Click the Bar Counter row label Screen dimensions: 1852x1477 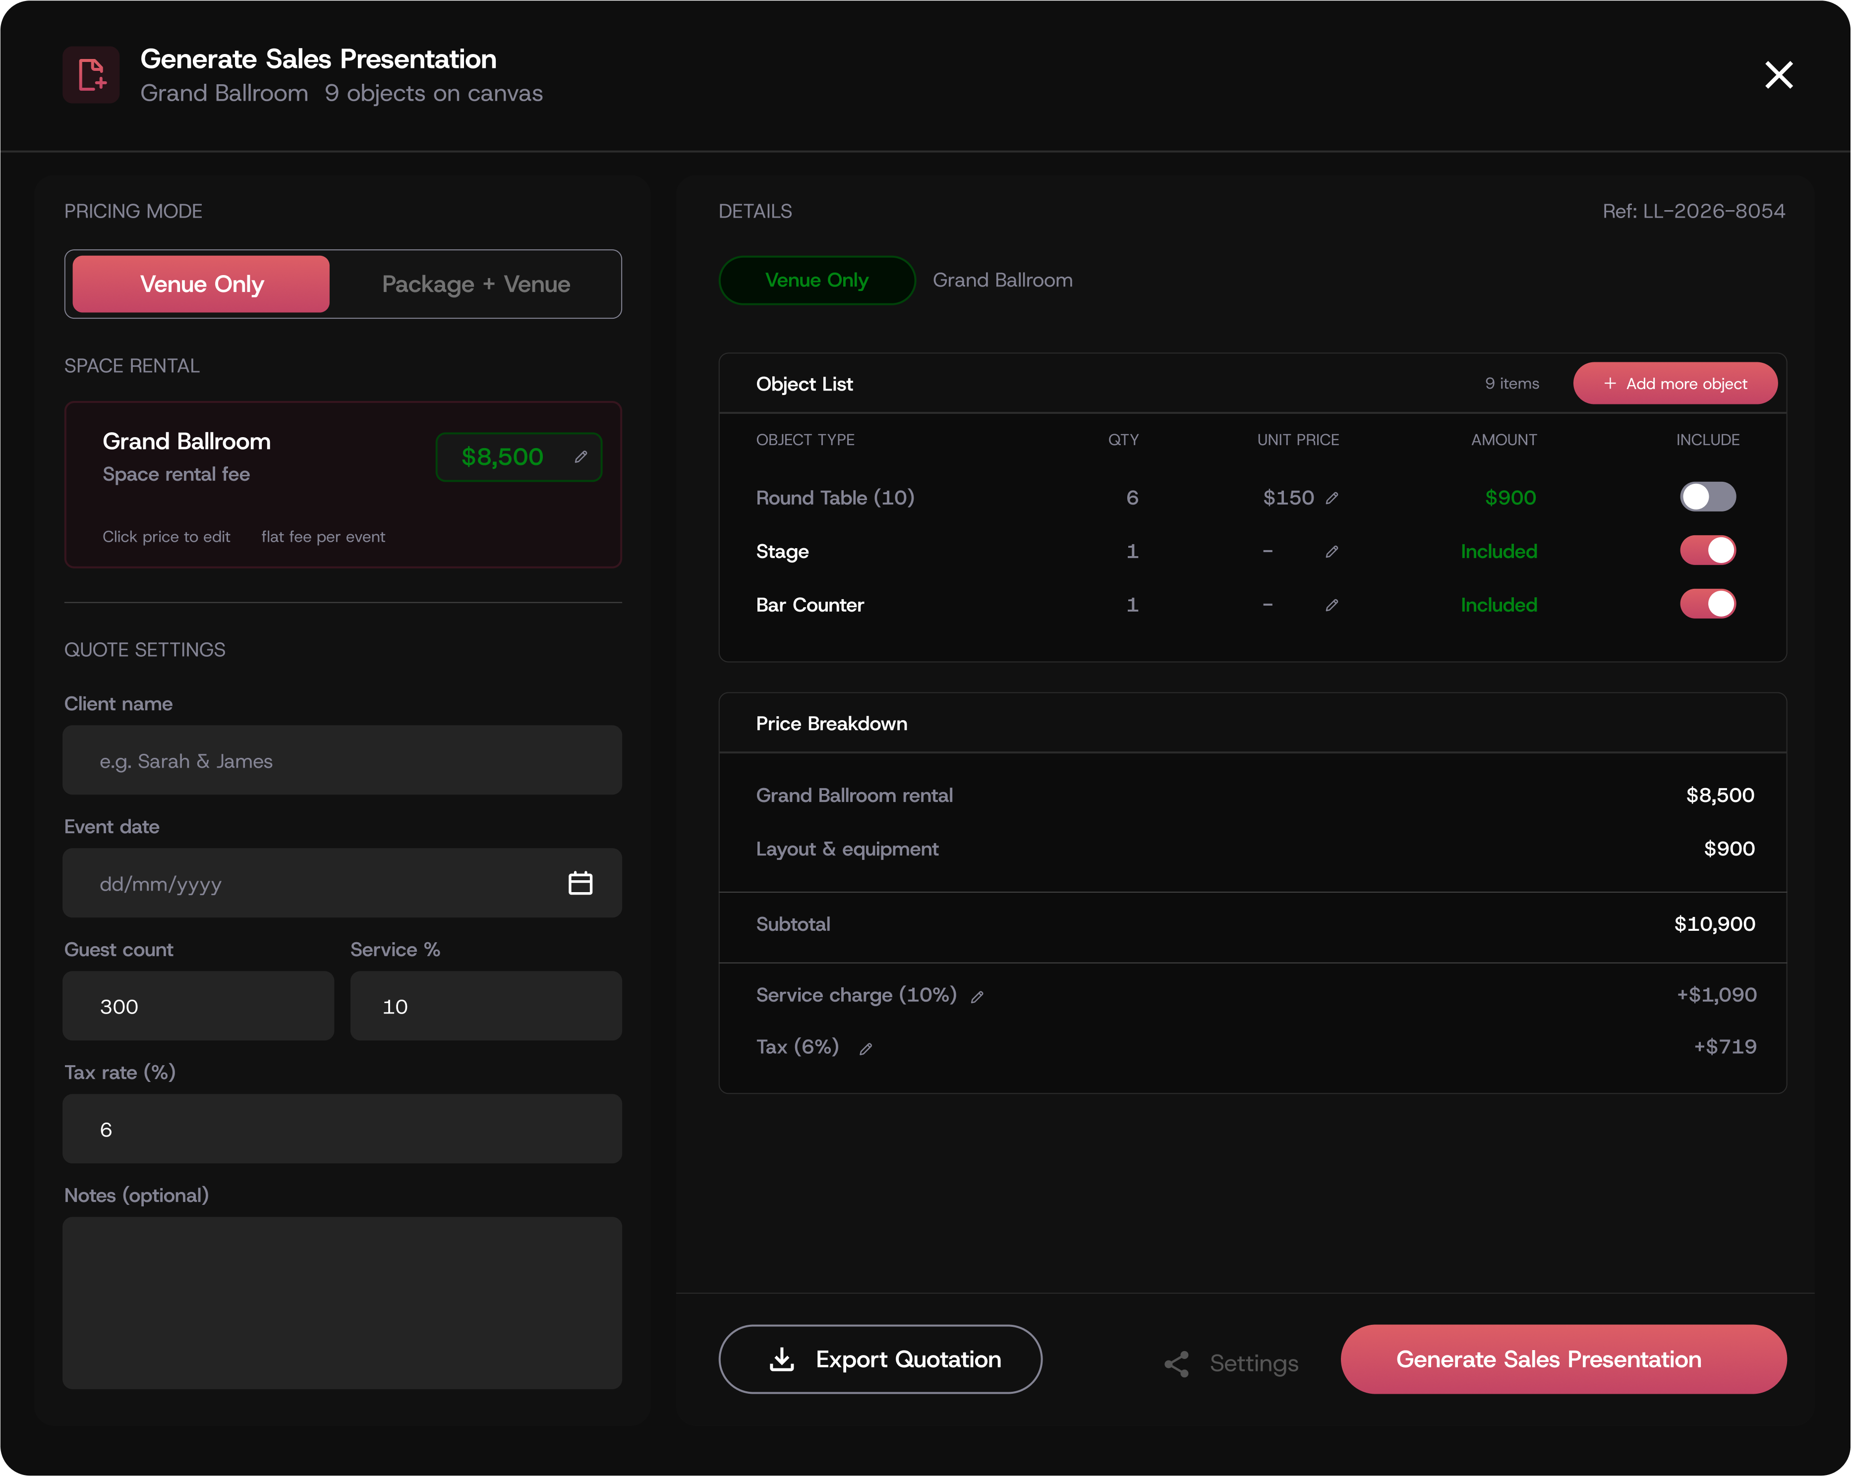[810, 605]
